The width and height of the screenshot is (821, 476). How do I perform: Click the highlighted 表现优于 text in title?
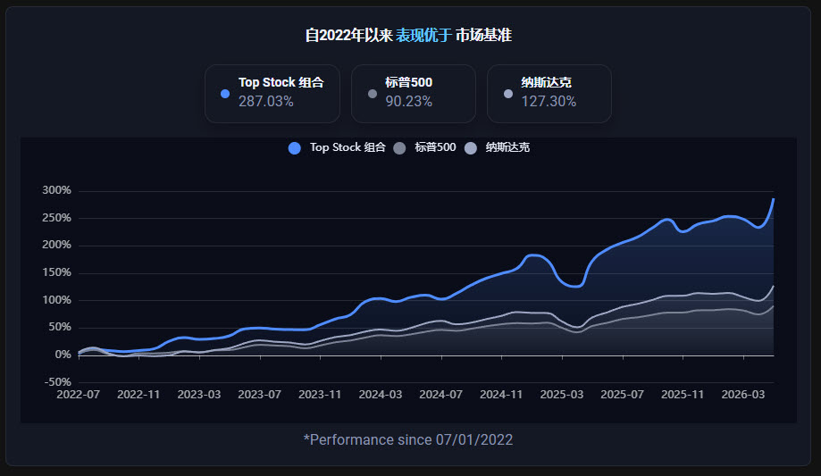point(423,35)
